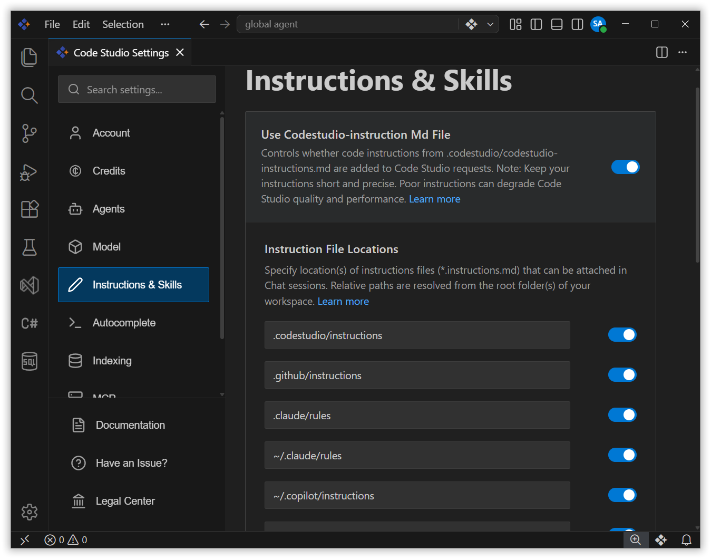Select Instructions & Skills section
The height and width of the screenshot is (559, 711).
coord(133,285)
